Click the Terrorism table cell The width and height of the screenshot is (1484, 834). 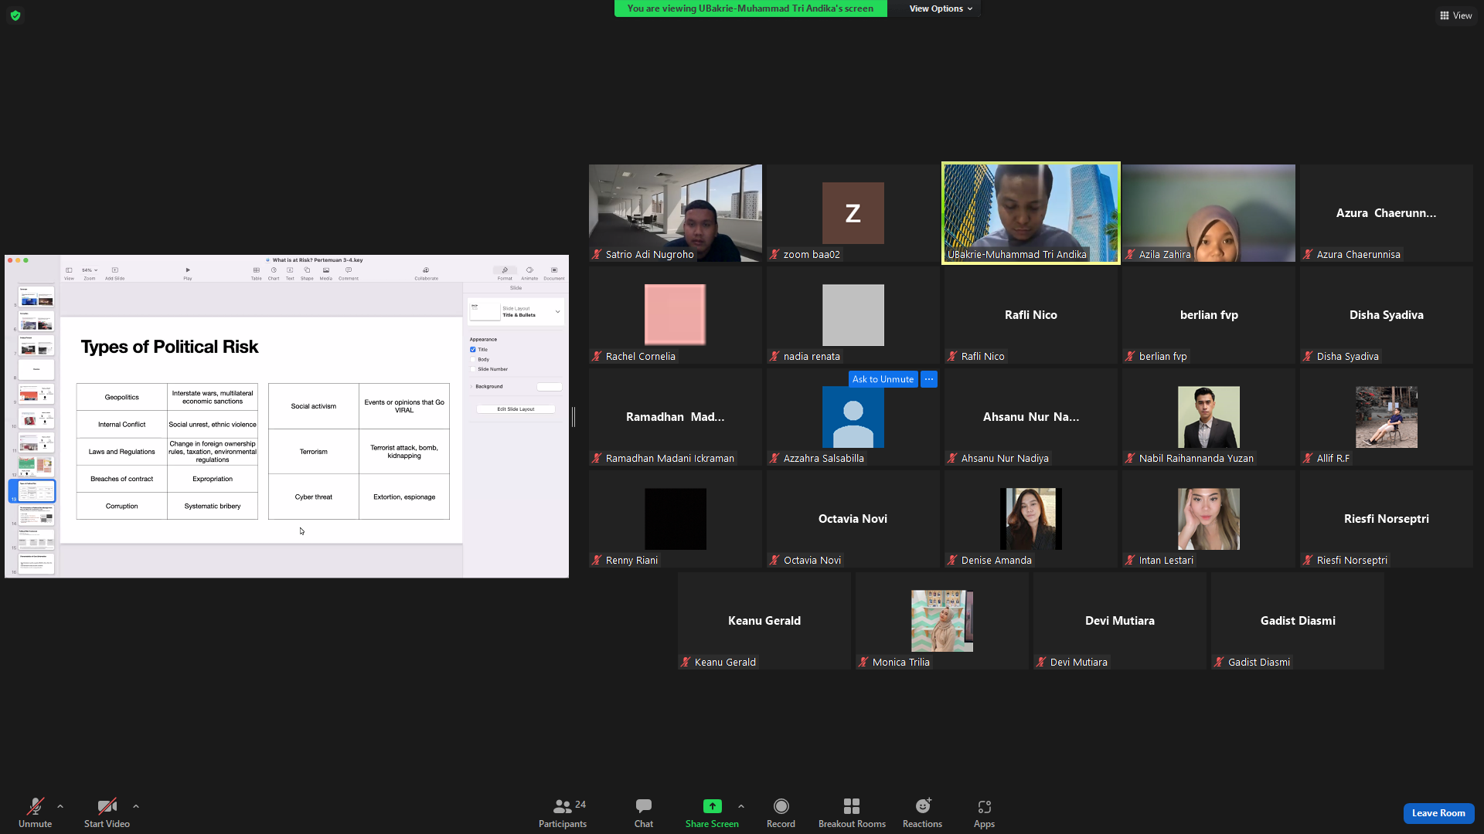coord(314,452)
